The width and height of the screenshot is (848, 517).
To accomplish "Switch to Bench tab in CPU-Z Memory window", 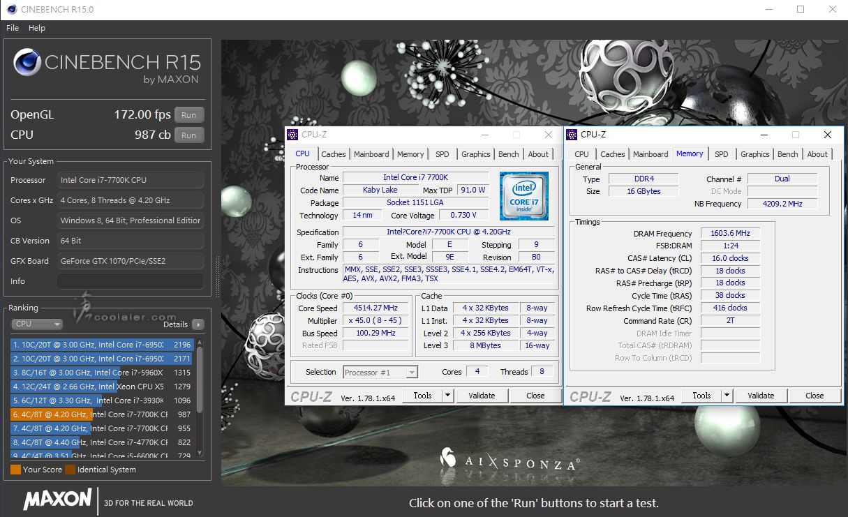I will pos(788,154).
